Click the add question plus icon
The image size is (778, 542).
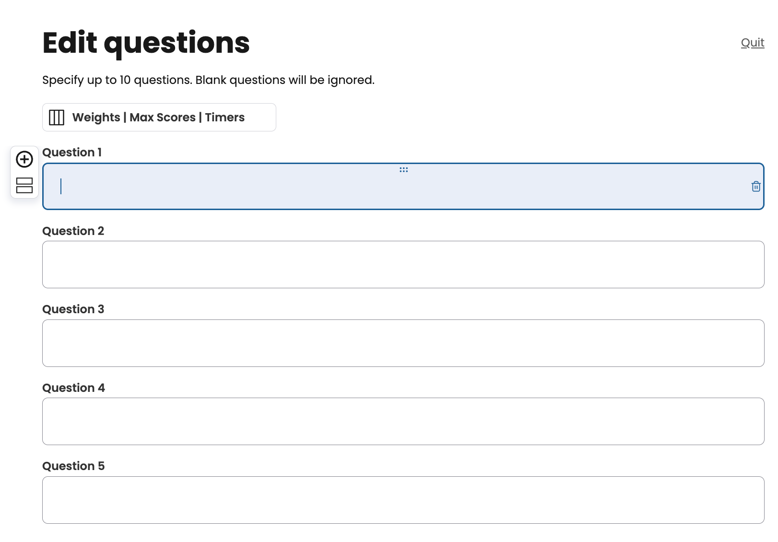click(24, 159)
